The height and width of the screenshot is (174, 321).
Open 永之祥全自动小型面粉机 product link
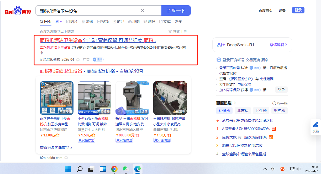point(56,121)
